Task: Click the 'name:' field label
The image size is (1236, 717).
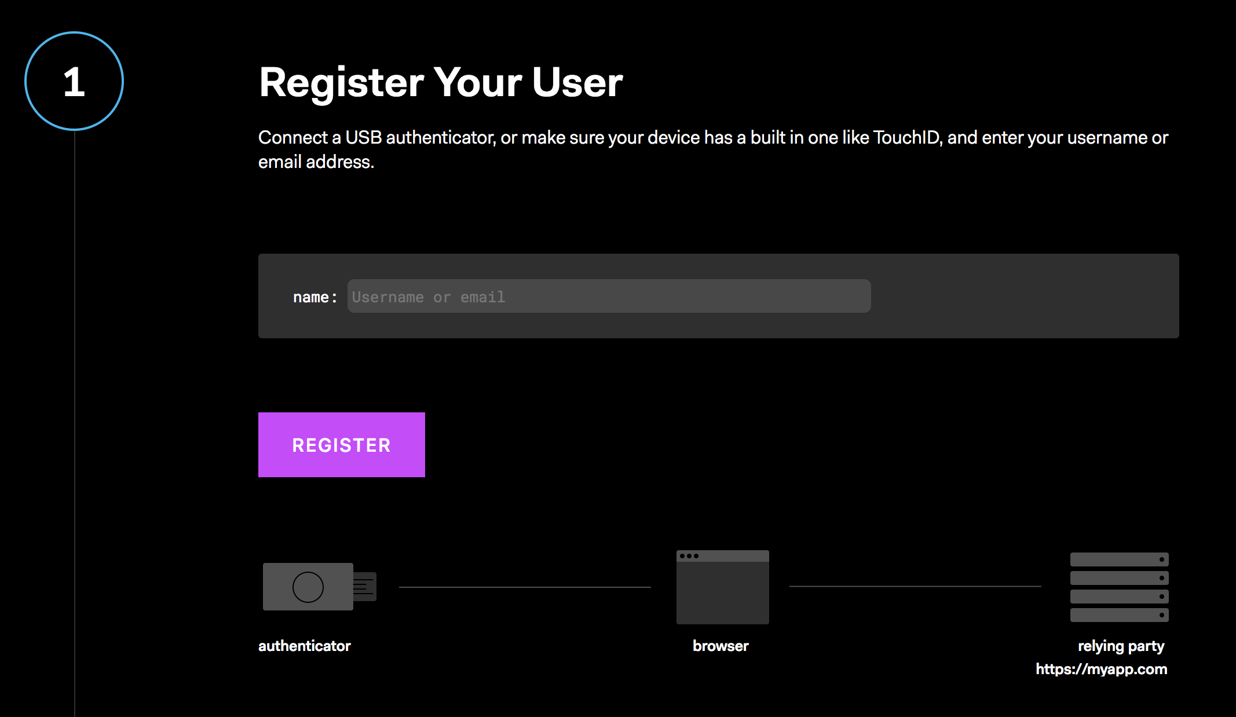Action: (315, 297)
